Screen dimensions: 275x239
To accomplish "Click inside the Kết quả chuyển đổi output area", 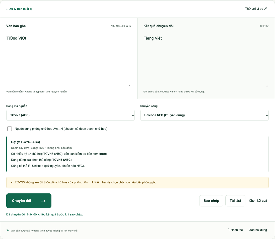I will [x=206, y=60].
